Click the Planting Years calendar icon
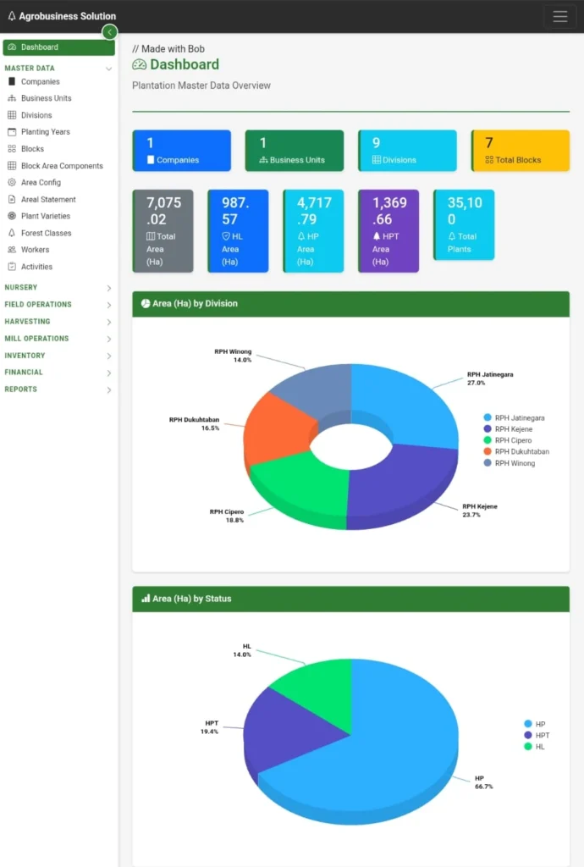Viewport: 584px width, 867px height. 12,131
